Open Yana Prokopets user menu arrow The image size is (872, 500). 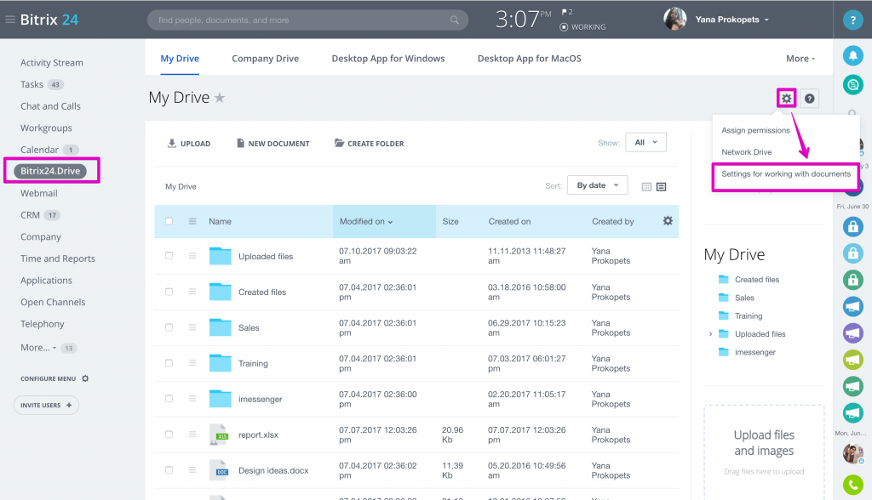pyautogui.click(x=767, y=20)
